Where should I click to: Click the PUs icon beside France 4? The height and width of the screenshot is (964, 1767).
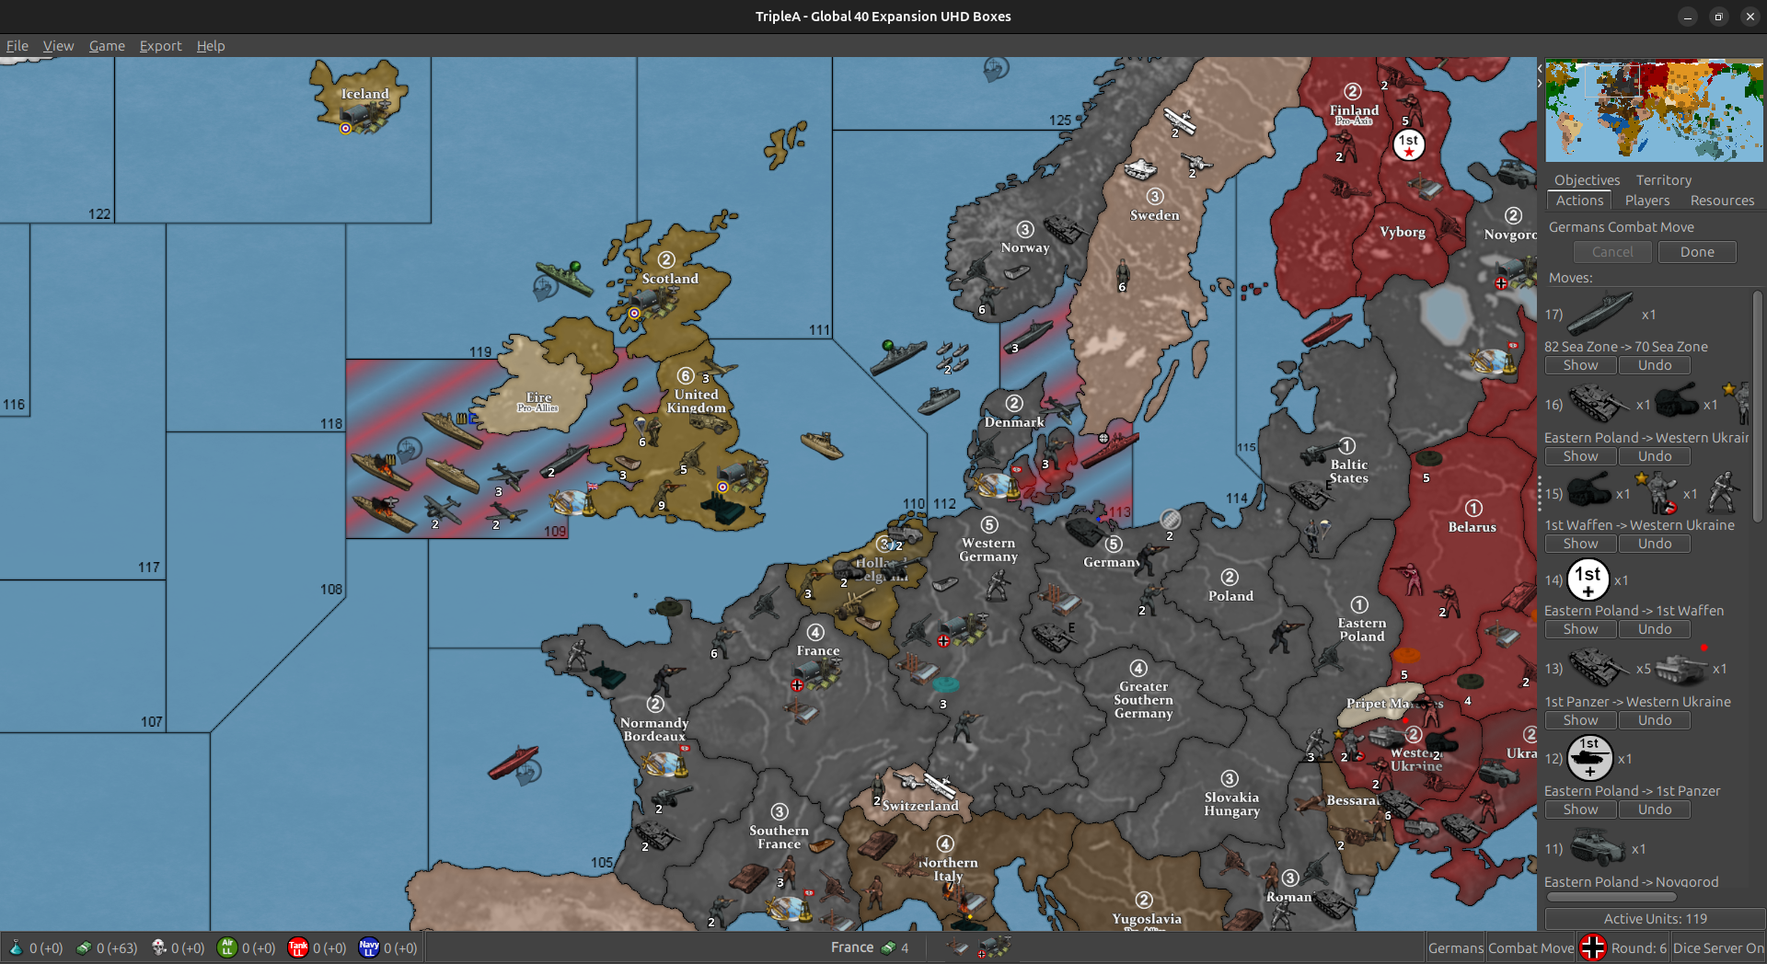point(888,947)
